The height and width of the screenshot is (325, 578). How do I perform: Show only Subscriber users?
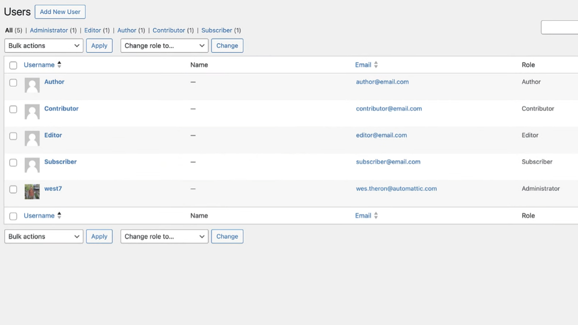(216, 30)
